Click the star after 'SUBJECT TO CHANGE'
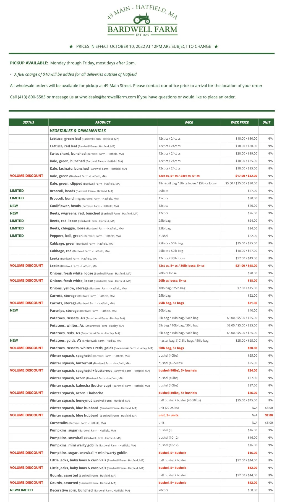 click(216, 46)
